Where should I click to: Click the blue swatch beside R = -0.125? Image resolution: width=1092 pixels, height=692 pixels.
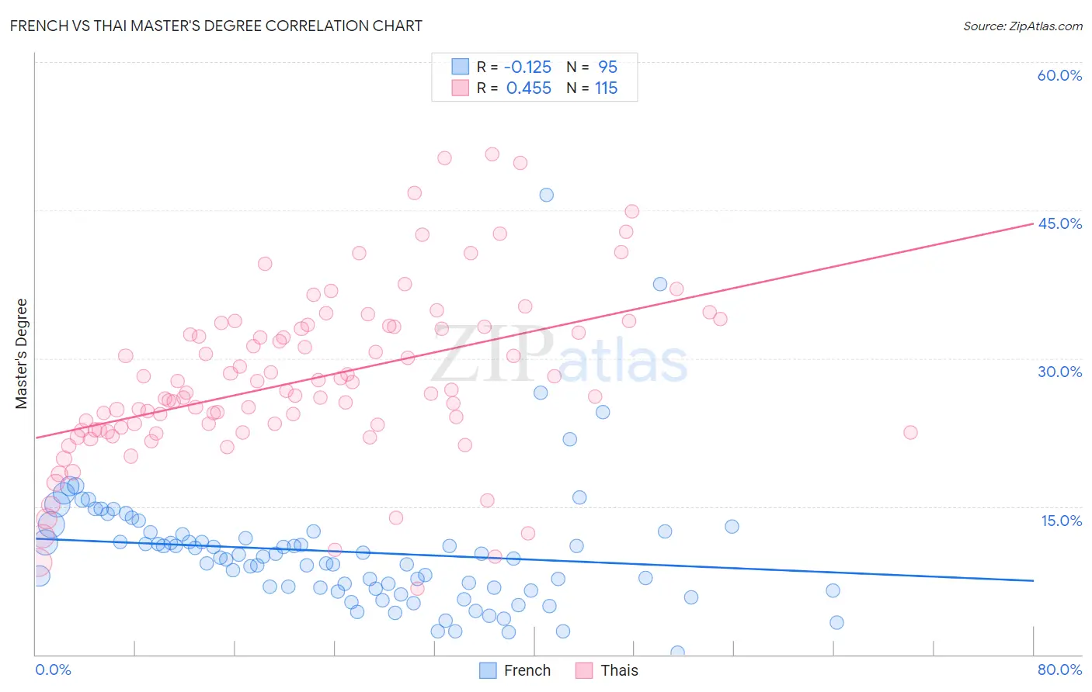[461, 67]
